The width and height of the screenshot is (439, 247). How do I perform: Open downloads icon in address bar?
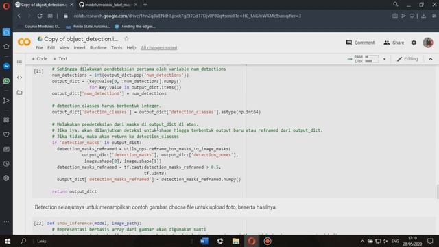[x=424, y=16]
